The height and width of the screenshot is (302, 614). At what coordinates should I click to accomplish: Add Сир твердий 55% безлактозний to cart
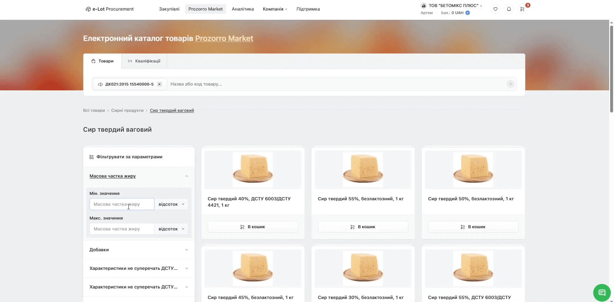(363, 227)
